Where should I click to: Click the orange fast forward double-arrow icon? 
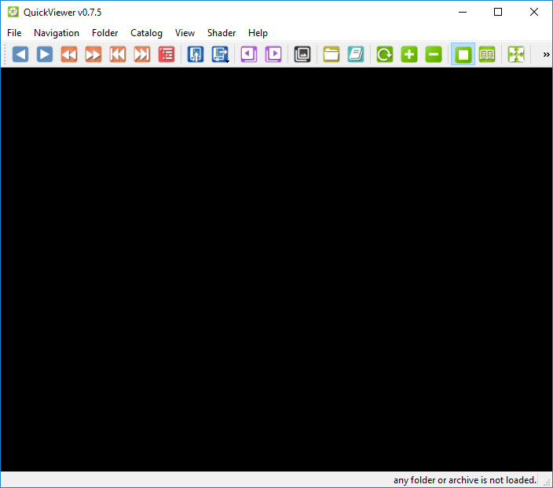[x=93, y=54]
